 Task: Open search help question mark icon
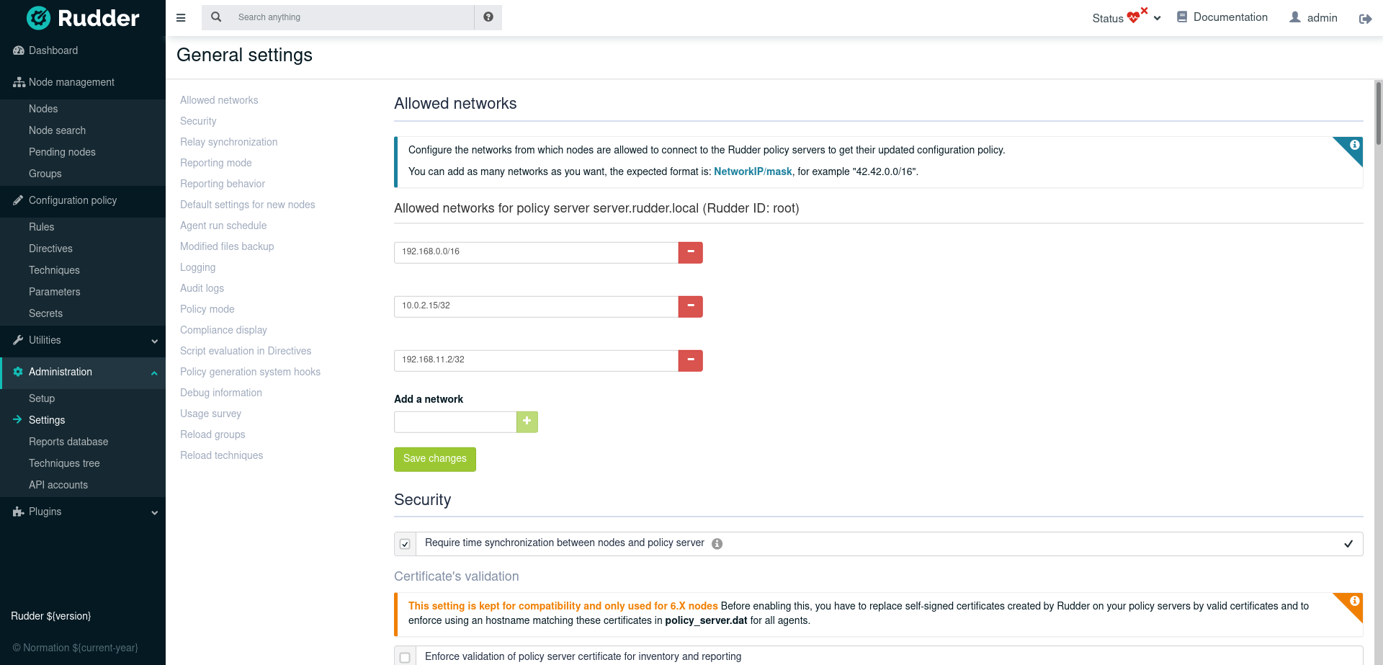pos(488,17)
